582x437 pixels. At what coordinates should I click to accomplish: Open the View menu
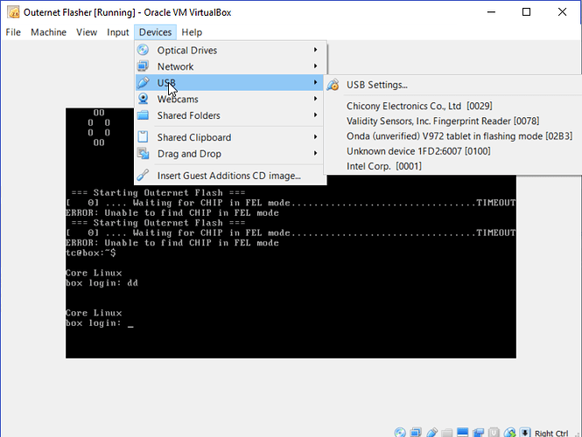click(87, 32)
